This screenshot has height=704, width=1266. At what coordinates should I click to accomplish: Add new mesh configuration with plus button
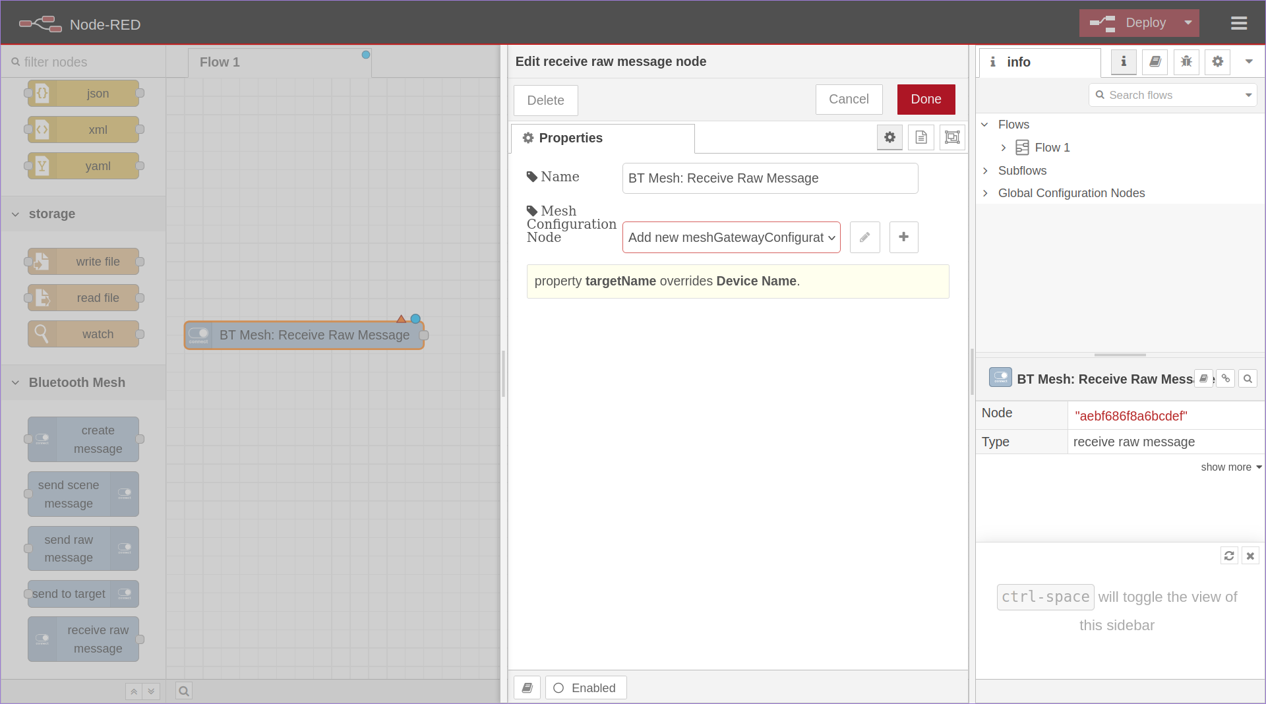pyautogui.click(x=903, y=237)
